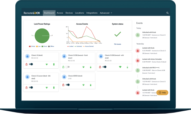
Task: Check the WiFi signal icon on Clewis 6000i card
Action: point(84,85)
